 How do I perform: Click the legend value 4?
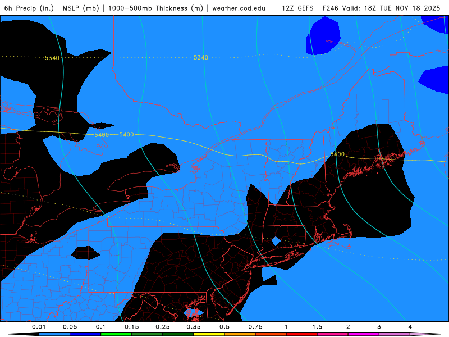point(410,327)
